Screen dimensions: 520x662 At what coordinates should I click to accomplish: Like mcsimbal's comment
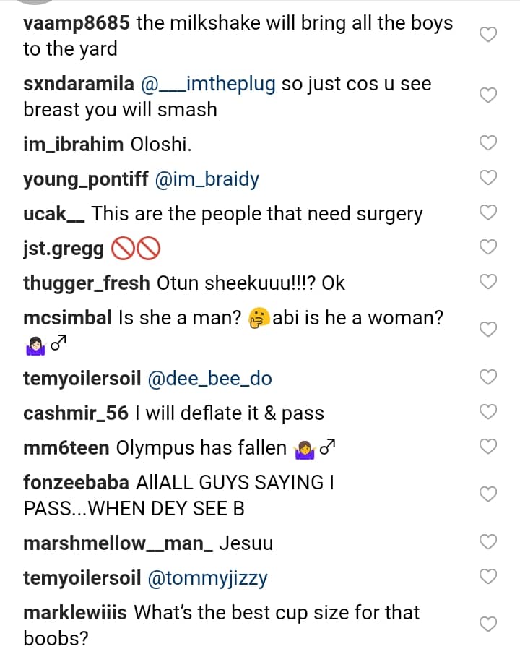tap(488, 330)
